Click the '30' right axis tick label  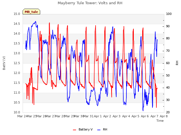pyautogui.click(x=168, y=100)
